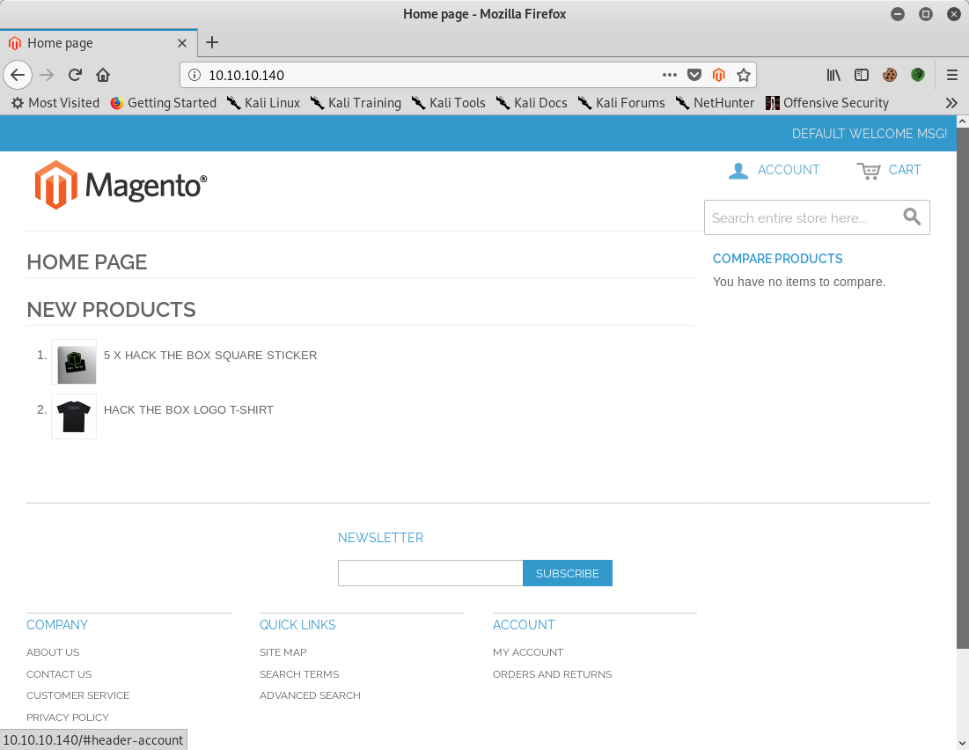
Task: Save page to Pocket icon
Action: 694,75
